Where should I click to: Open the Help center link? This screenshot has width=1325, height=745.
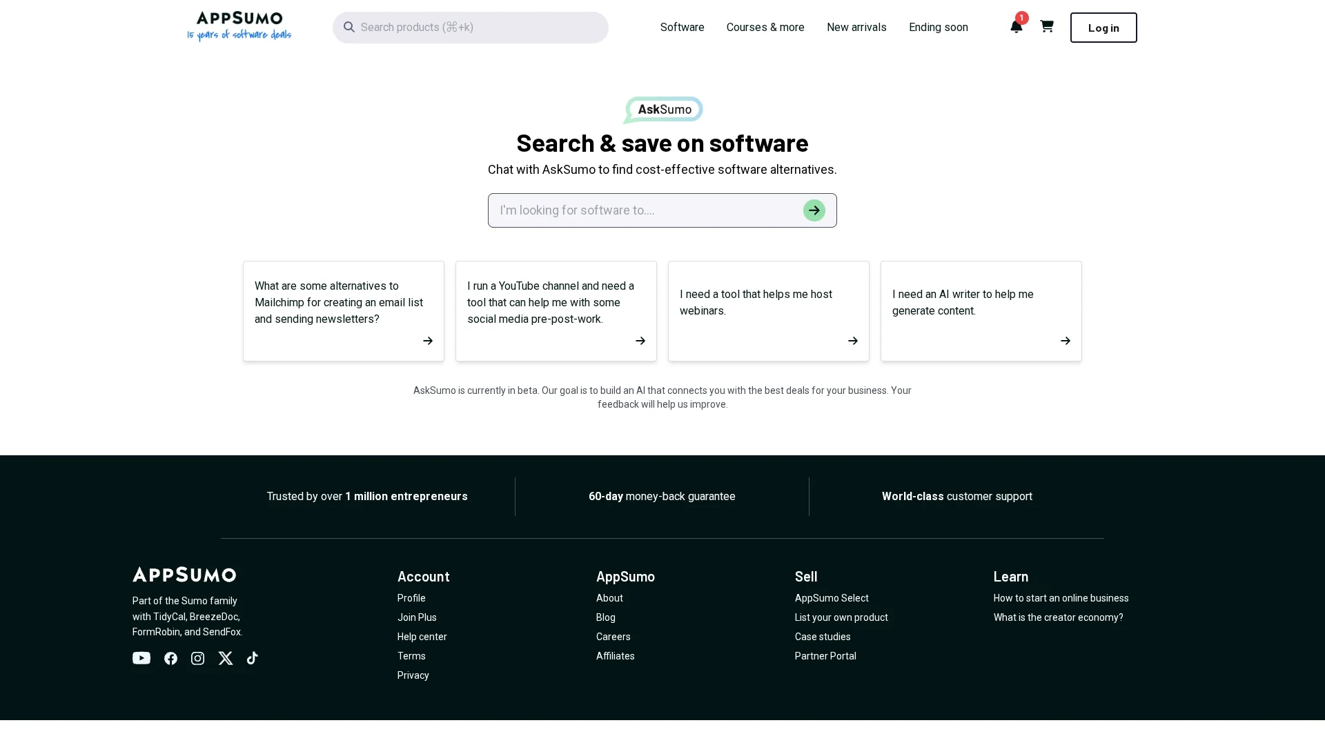pos(422,637)
